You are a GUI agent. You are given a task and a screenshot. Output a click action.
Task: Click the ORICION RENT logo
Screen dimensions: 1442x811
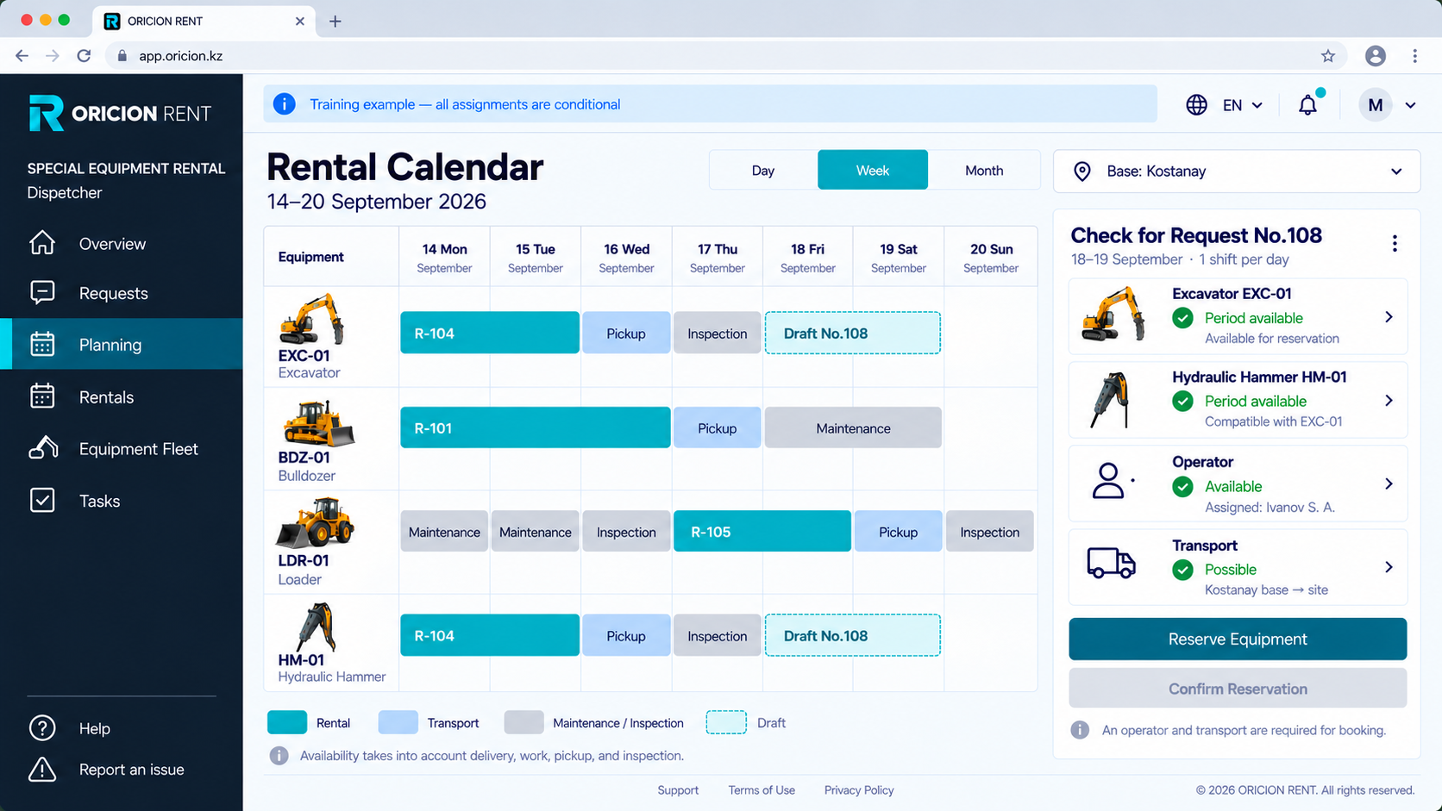120,113
